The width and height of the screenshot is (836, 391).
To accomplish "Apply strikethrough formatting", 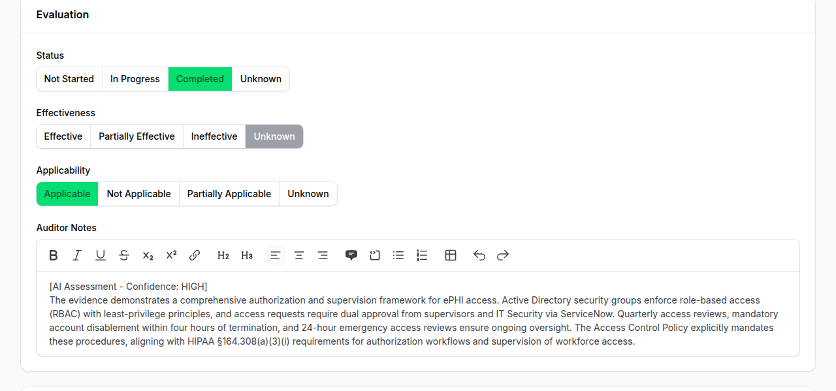I will tap(124, 255).
